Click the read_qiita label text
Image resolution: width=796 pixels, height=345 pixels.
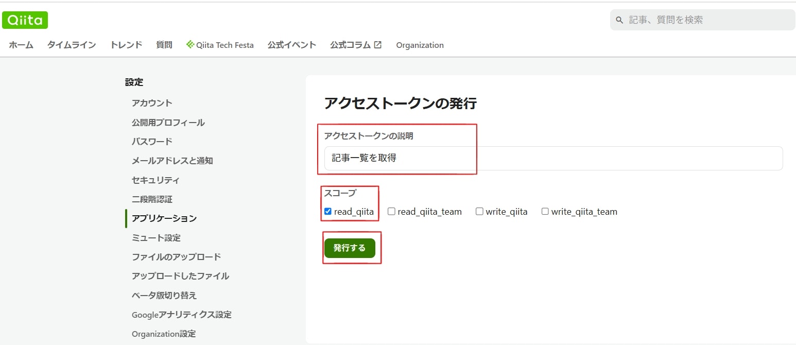354,212
